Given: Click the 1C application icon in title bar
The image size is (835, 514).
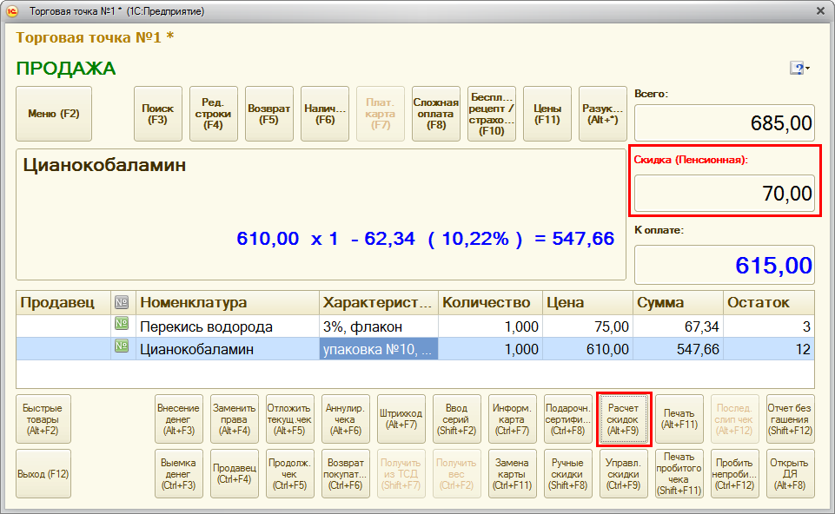Looking at the screenshot, I should [x=12, y=11].
